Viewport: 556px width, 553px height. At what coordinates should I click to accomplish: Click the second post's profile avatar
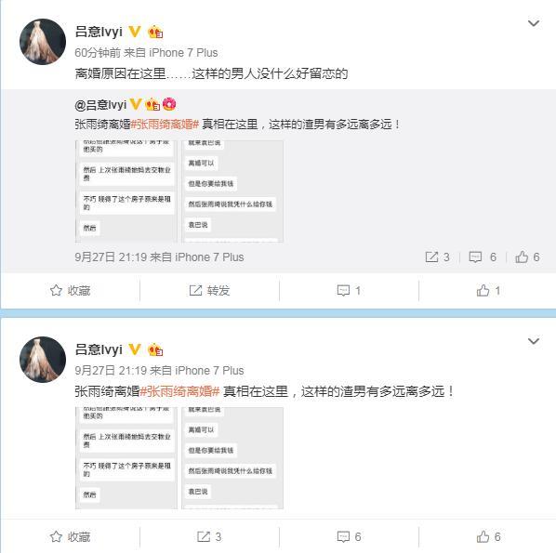click(43, 360)
